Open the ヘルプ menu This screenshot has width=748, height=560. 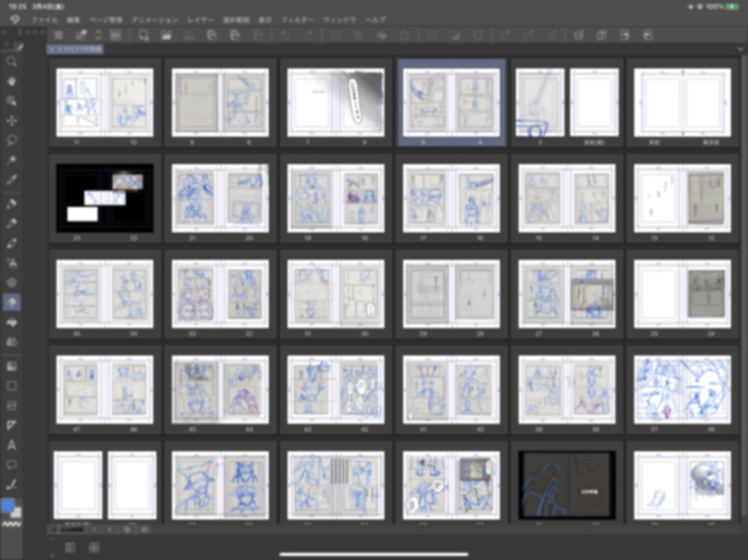click(x=375, y=20)
